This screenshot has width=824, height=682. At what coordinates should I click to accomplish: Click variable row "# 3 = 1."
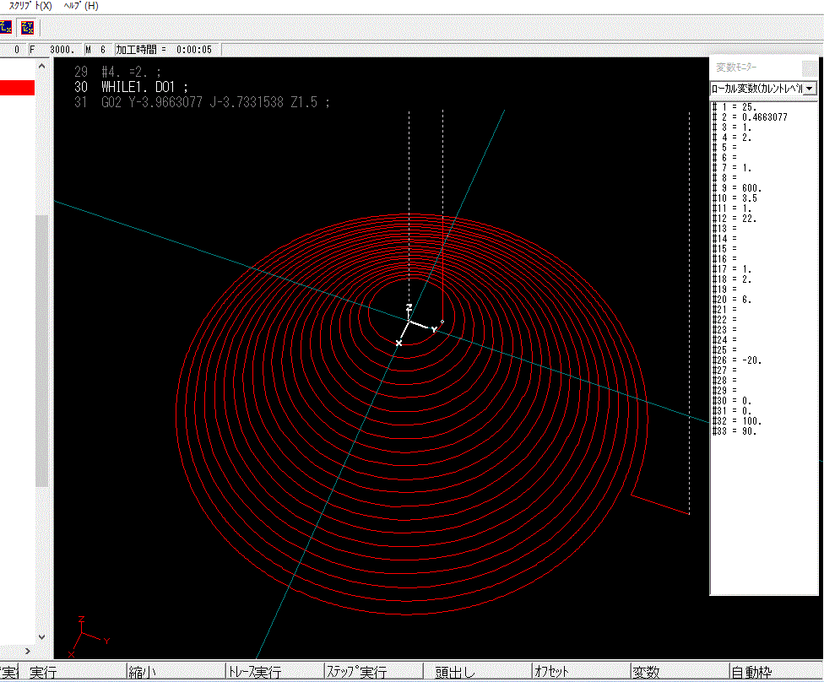click(732, 127)
